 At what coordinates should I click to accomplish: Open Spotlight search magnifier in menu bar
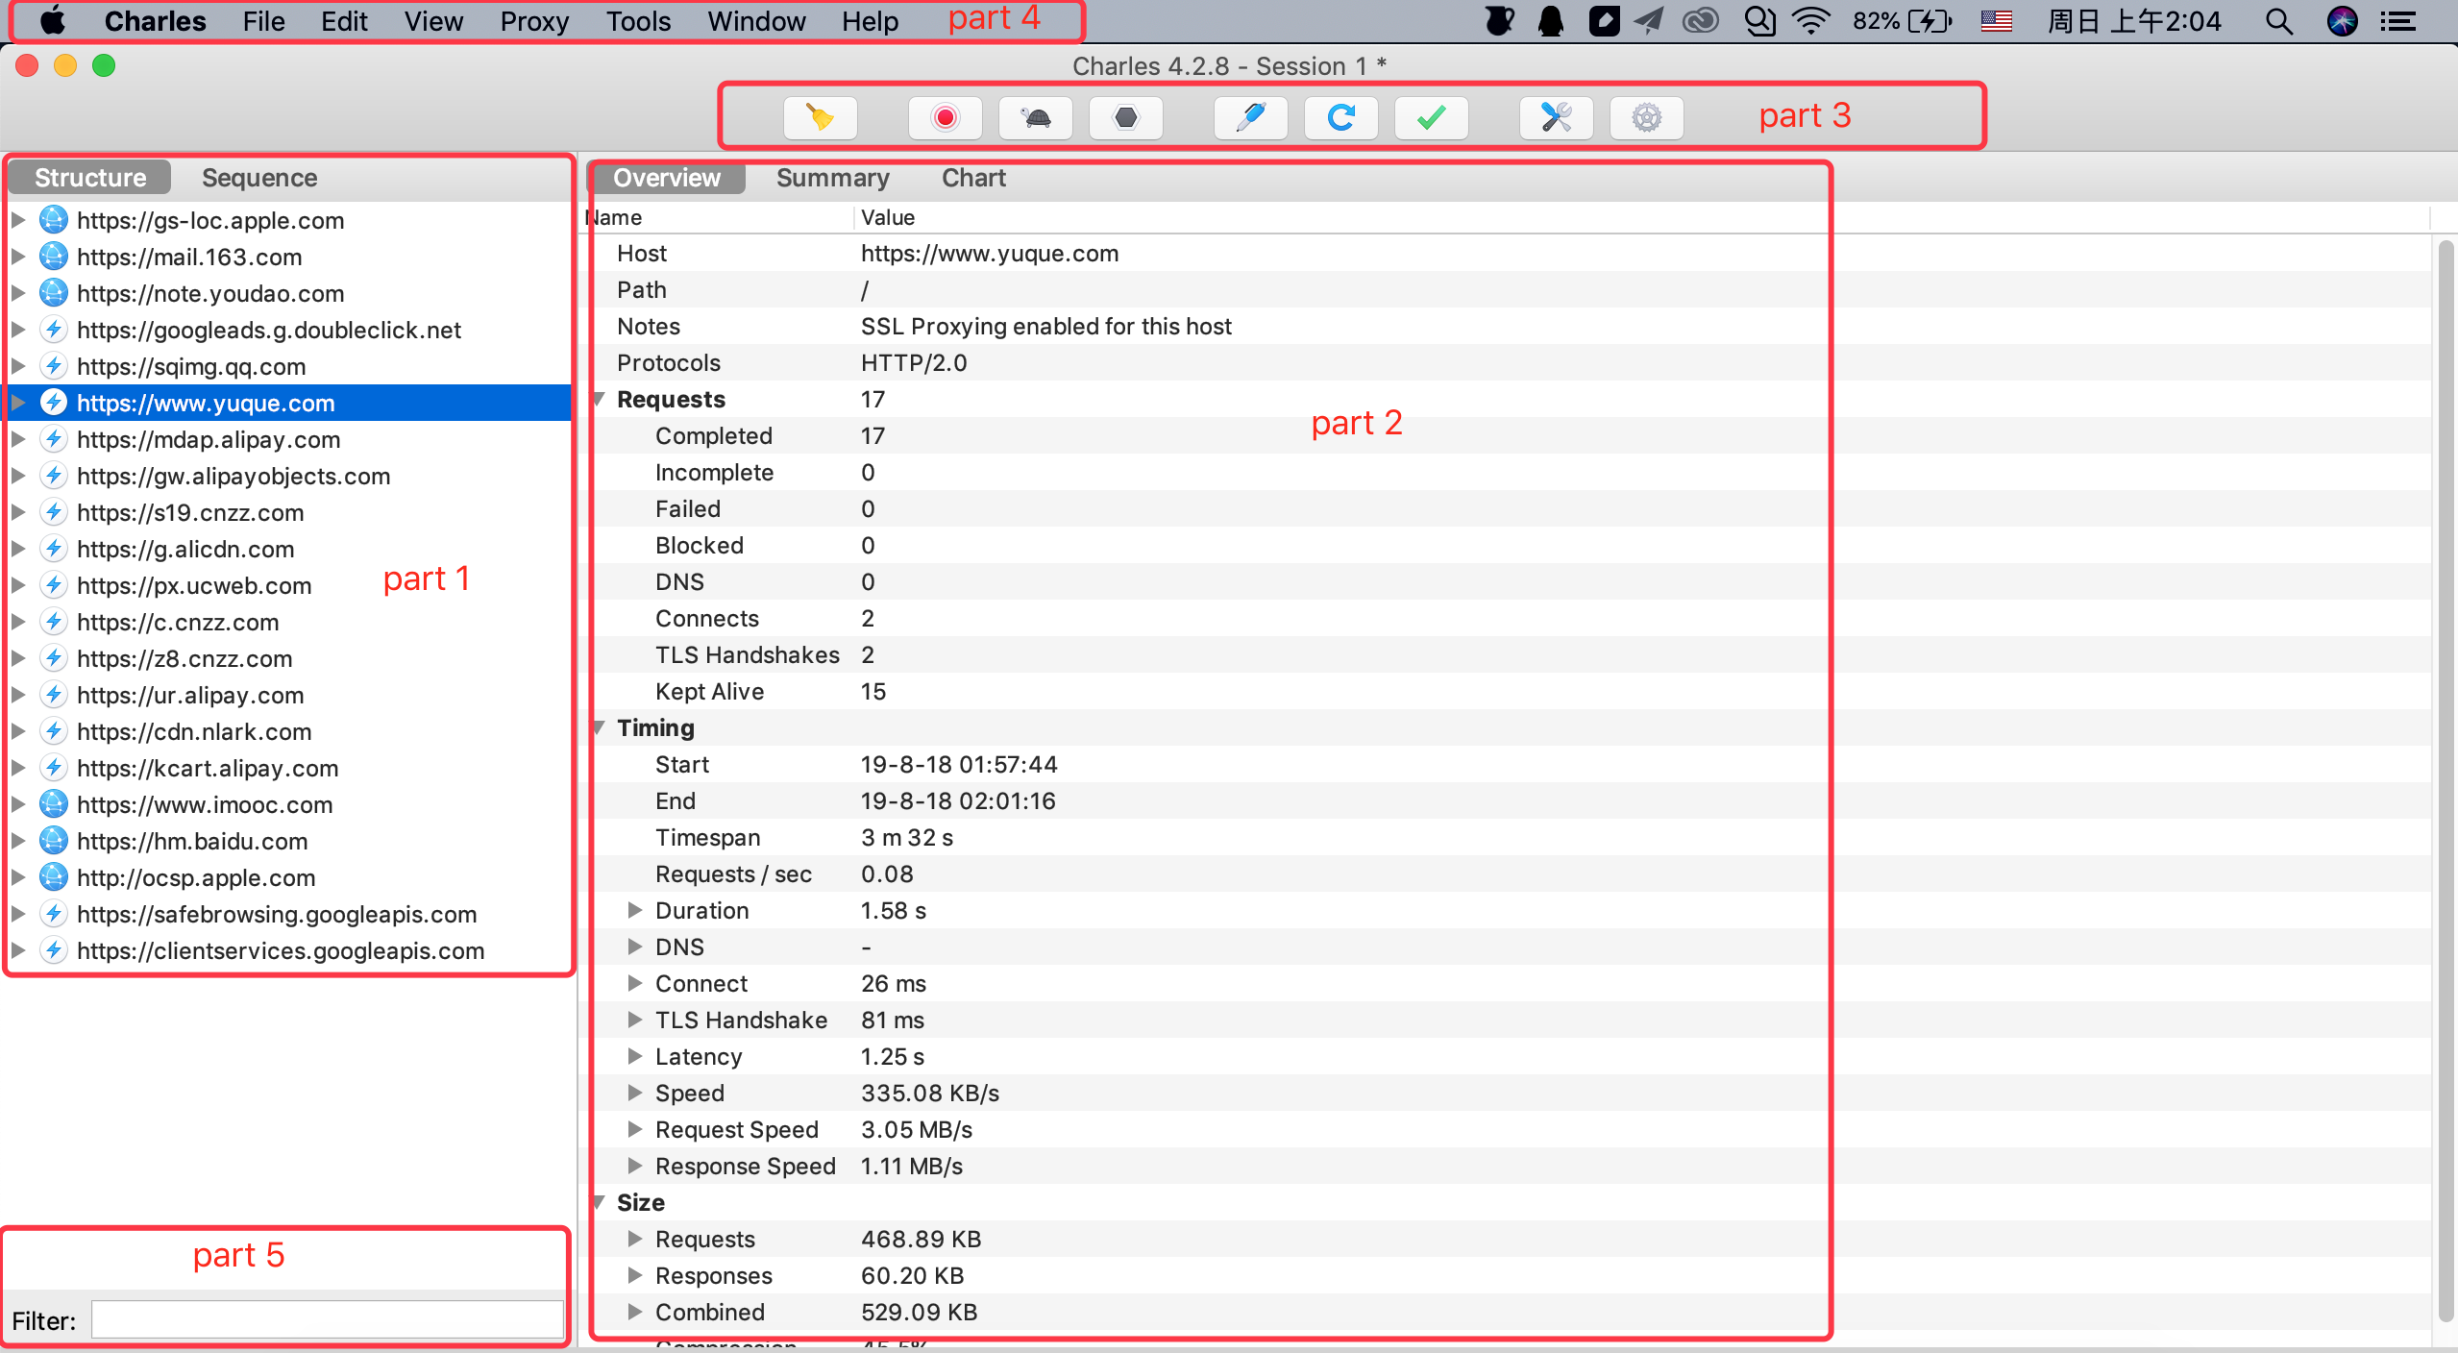pos(2278,21)
